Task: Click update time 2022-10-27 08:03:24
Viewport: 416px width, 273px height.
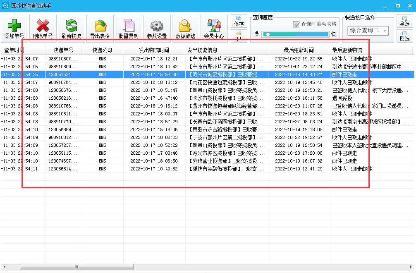Action: 299,122
